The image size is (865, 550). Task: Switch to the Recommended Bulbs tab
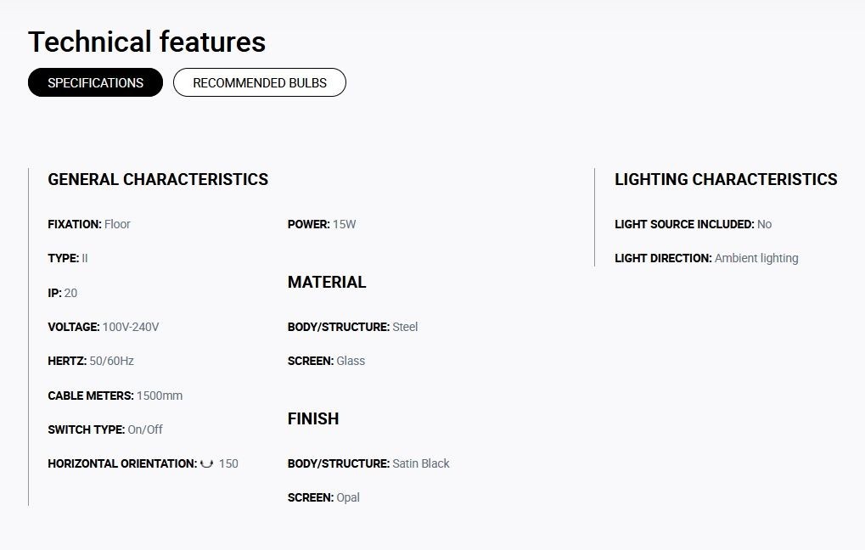(x=259, y=82)
